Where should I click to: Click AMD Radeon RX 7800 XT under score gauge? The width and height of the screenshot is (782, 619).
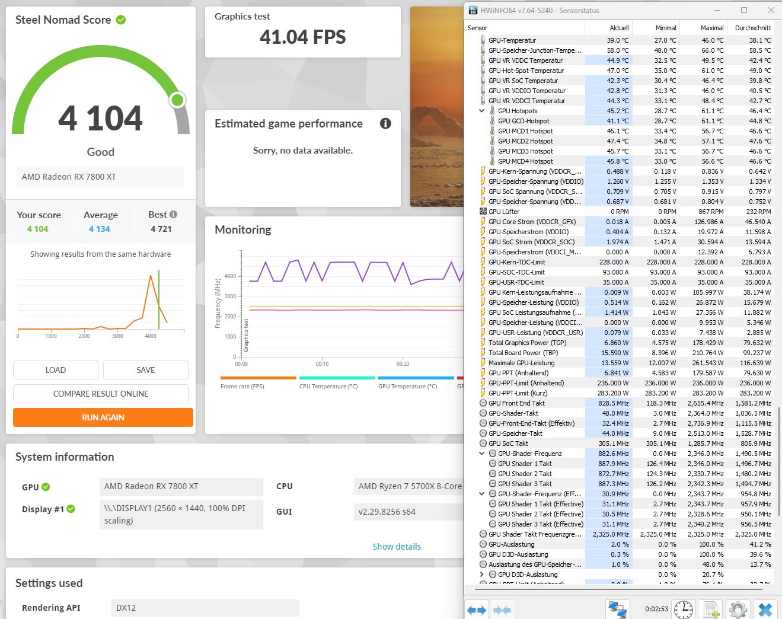tap(100, 177)
